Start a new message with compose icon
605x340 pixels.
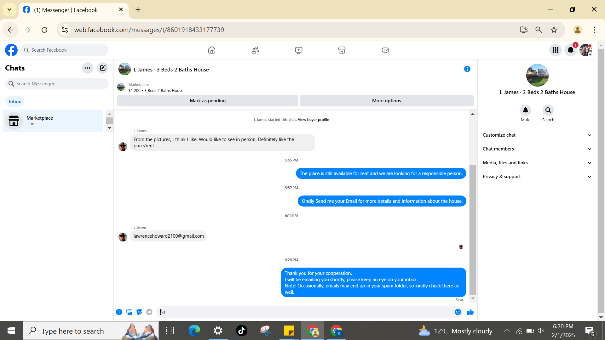click(x=103, y=68)
